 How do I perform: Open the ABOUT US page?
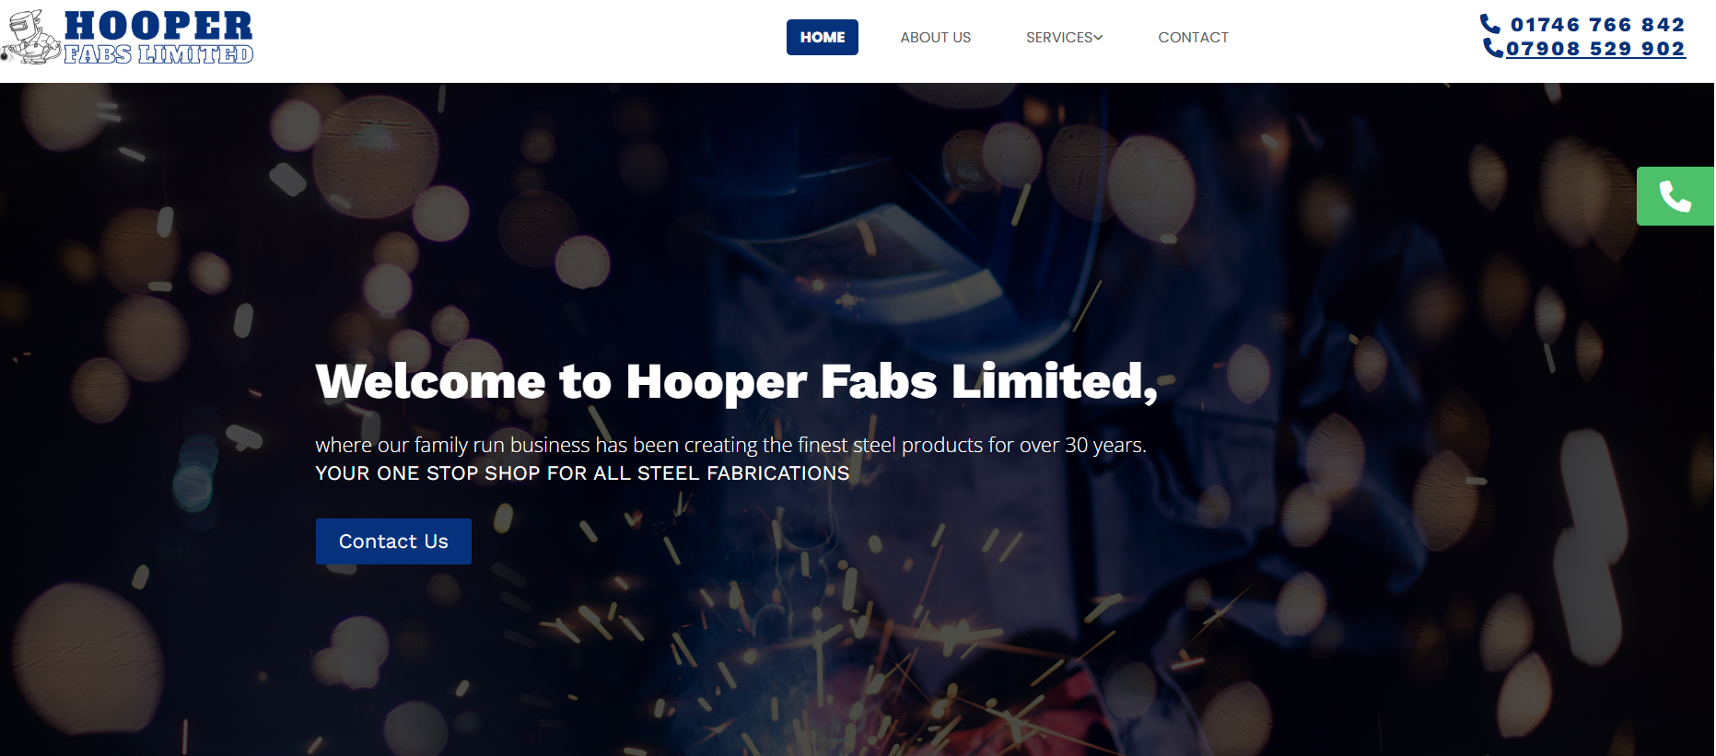coord(936,38)
